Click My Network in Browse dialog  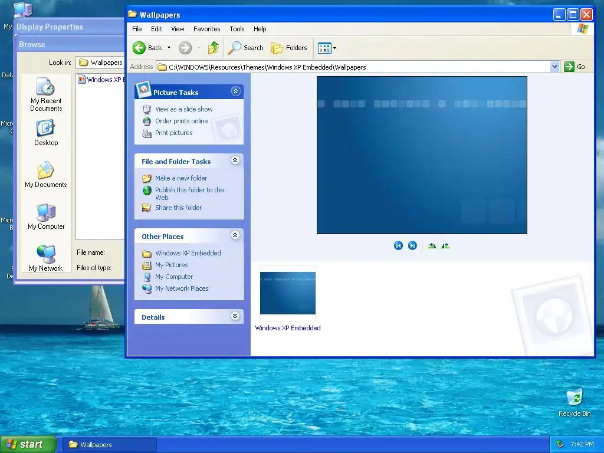[46, 258]
